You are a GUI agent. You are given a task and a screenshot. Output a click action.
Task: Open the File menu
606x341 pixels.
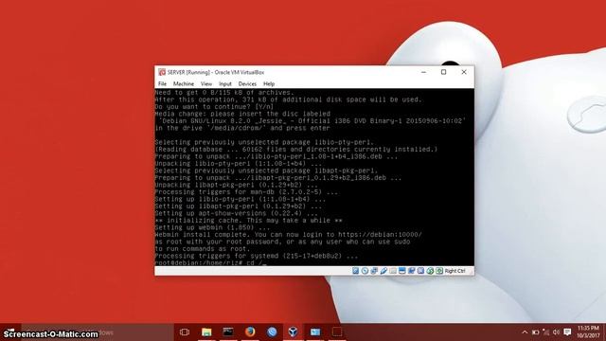(x=162, y=84)
